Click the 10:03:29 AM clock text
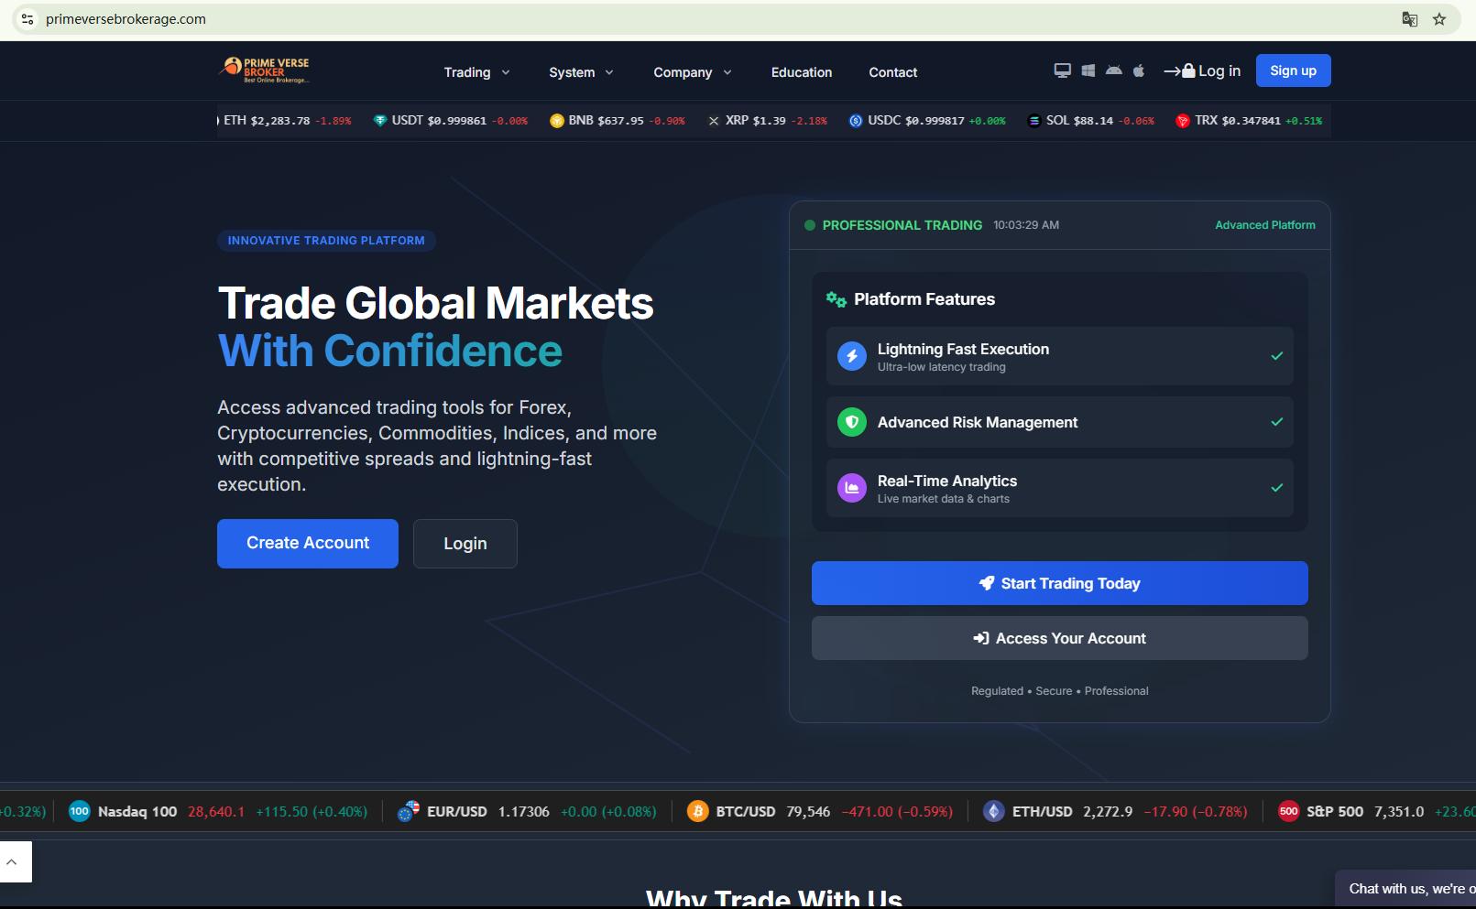This screenshot has height=909, width=1476. point(1026,225)
